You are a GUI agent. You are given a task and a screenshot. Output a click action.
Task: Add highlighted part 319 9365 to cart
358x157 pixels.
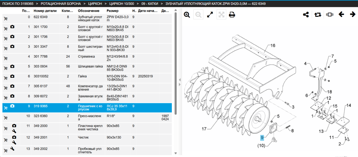coord(5,108)
